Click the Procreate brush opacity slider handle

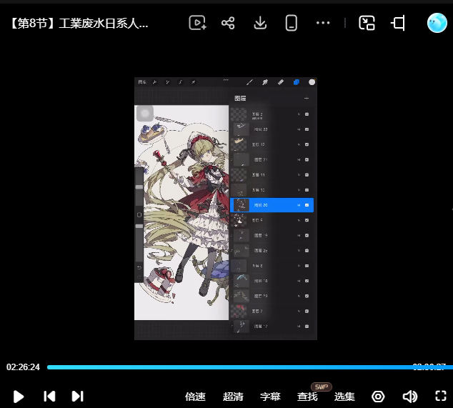point(139,227)
